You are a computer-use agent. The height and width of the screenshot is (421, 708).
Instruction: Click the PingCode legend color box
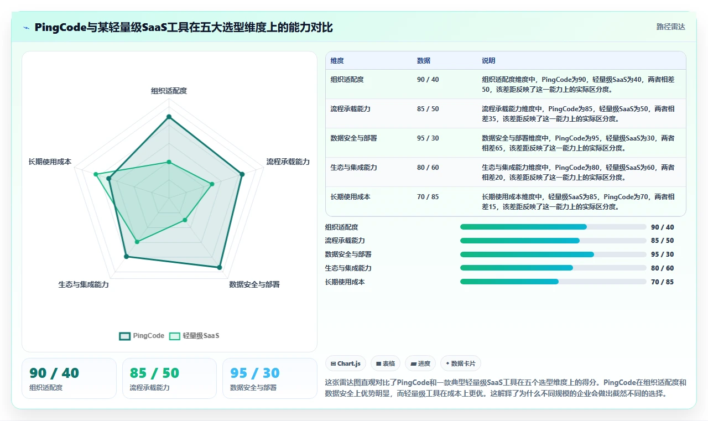124,336
